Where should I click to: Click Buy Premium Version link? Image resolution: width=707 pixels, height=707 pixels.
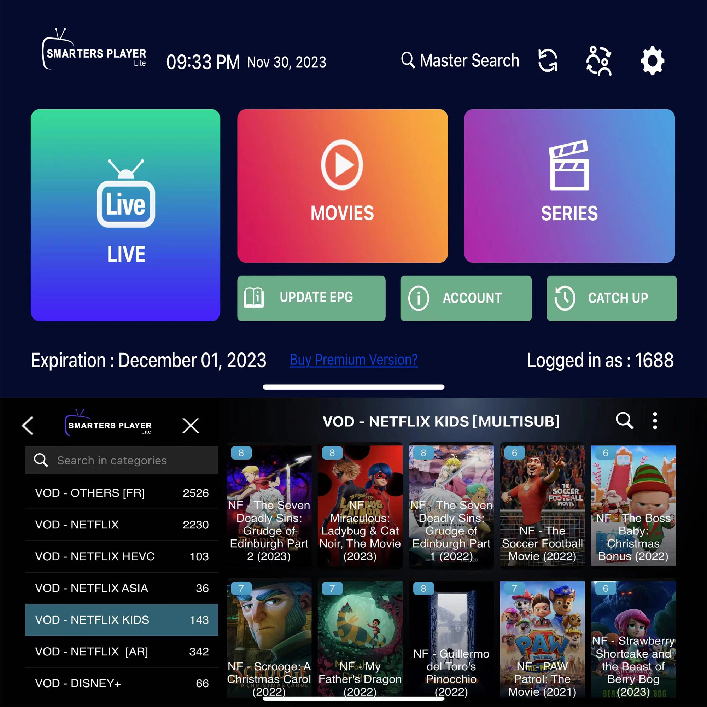coord(353,359)
